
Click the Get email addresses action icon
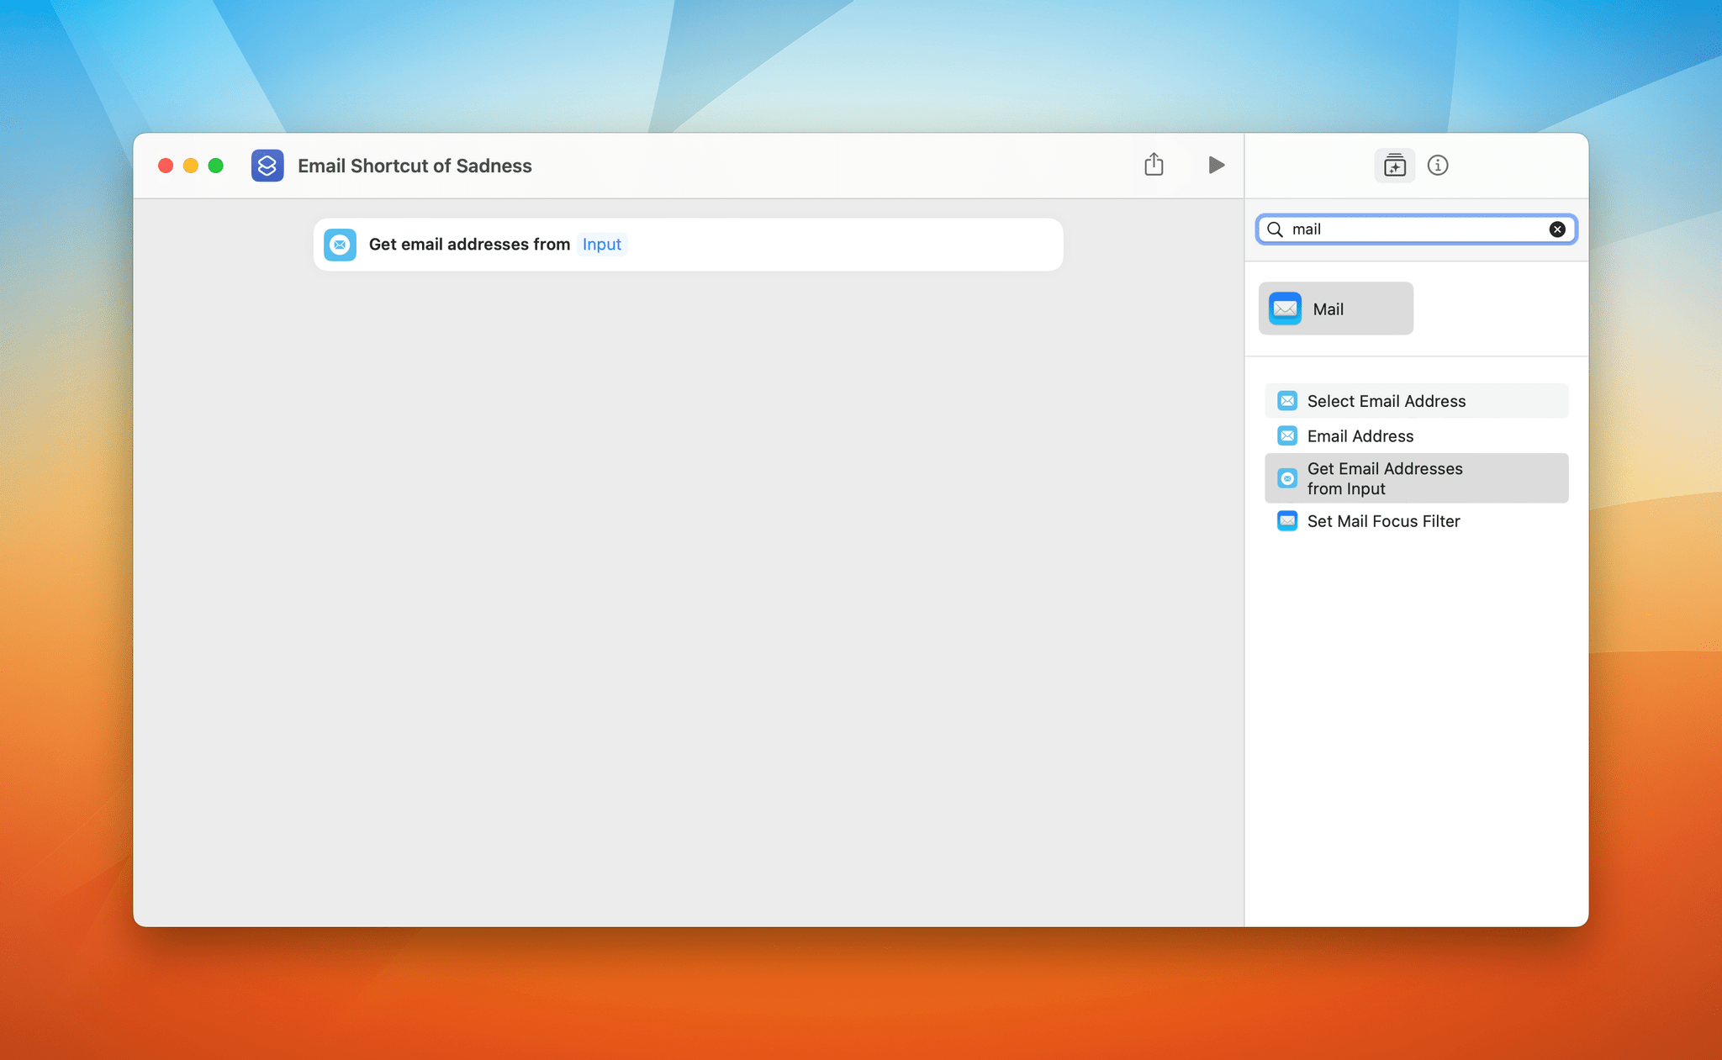pos(340,245)
